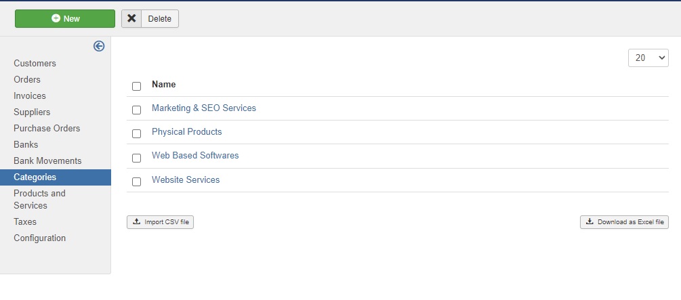The width and height of the screenshot is (681, 300).
Task: Collapse the sidebar with the arrow icon
Action: coord(99,46)
